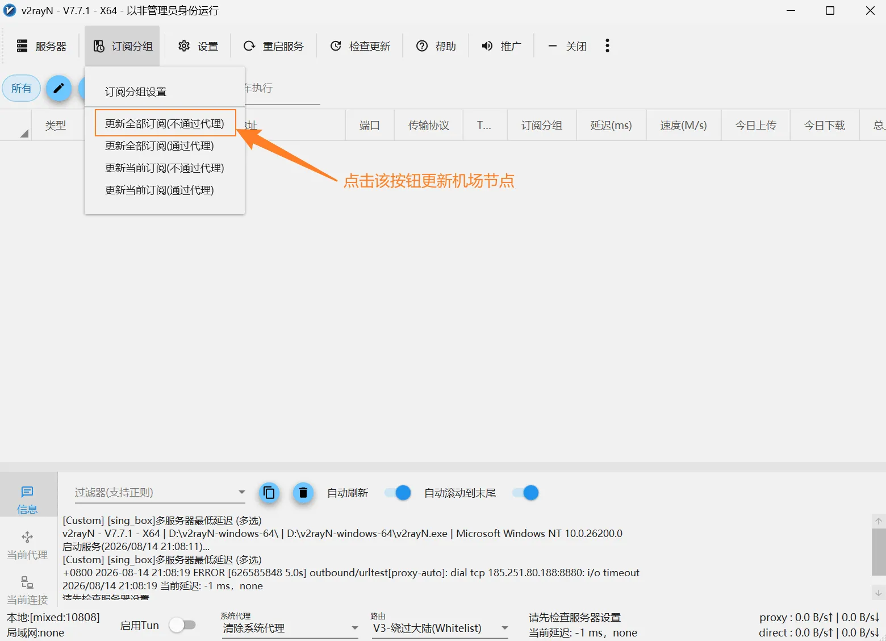
Task: Select 更新当前订阅(不通过代理)
Action: (x=165, y=168)
